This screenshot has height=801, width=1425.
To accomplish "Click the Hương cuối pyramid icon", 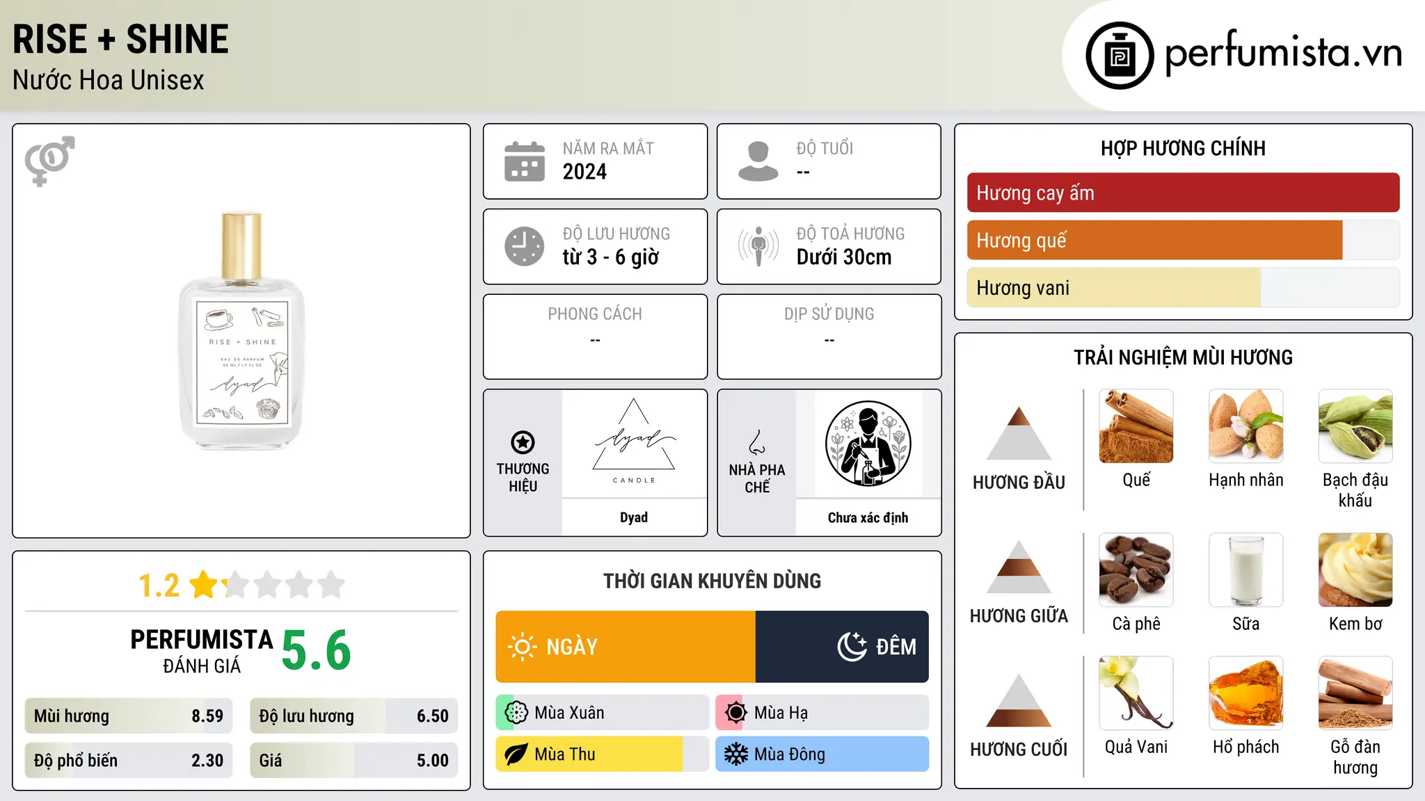I will pos(1019,700).
